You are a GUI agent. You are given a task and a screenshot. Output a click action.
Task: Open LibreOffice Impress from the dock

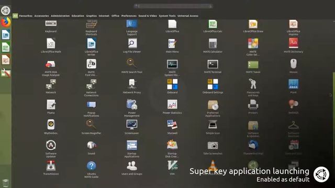6,60
